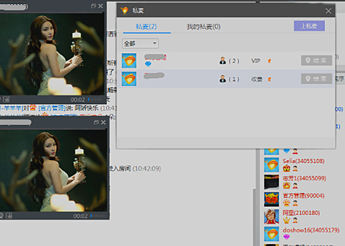Click 官方管理's avatar in user list
Image resolution: width=345 pixels, height=246 pixels.
point(271,199)
